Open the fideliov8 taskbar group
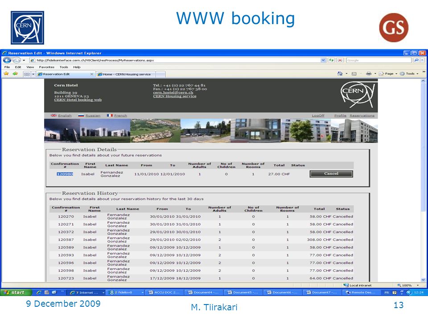 [126, 292]
